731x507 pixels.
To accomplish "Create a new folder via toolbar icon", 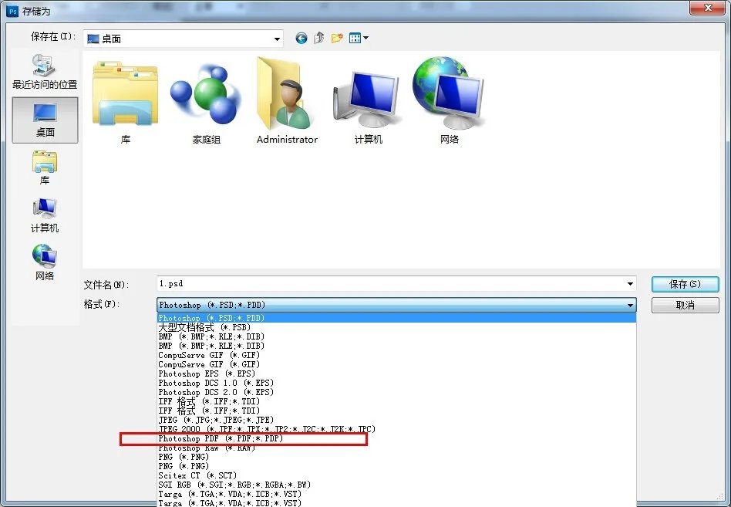I will [x=337, y=38].
